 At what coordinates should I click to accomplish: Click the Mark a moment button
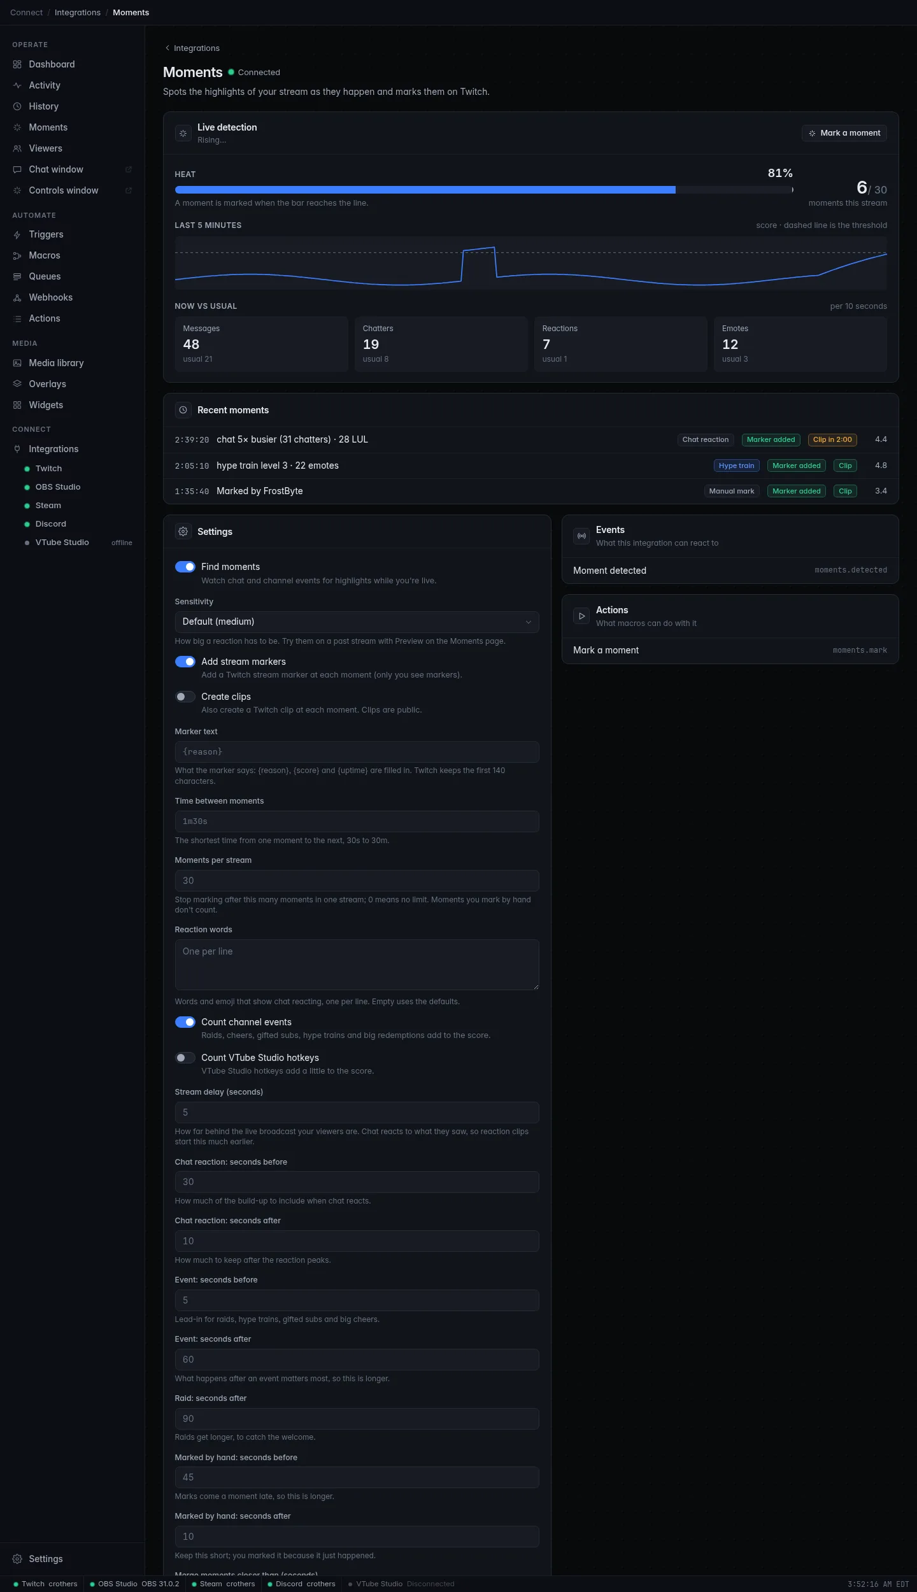click(x=844, y=133)
